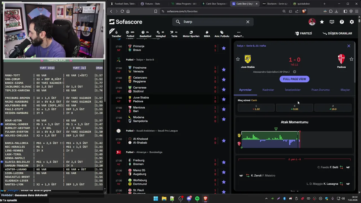The image size is (361, 203).
Task: Toggle favorite star for Modena vs Sampdoria
Action: (224, 119)
